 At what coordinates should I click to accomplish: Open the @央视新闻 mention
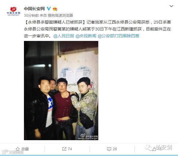tap(86, 36)
